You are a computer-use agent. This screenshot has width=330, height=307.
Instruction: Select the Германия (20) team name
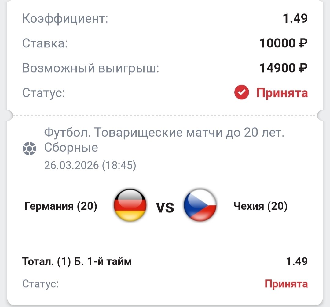(x=61, y=206)
